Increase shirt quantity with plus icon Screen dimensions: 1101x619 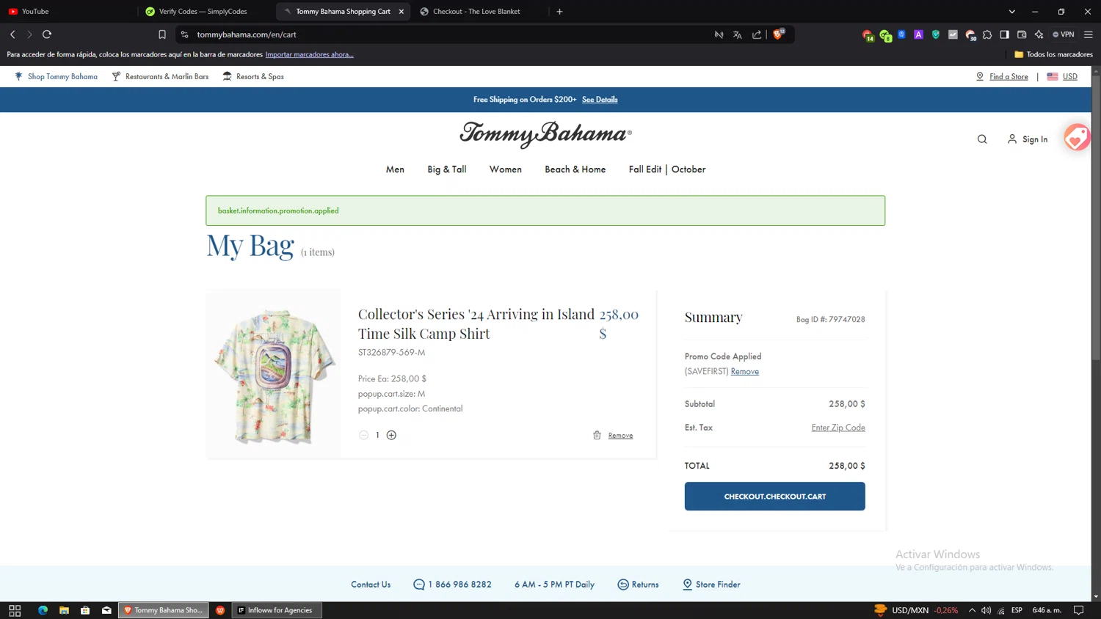391,435
